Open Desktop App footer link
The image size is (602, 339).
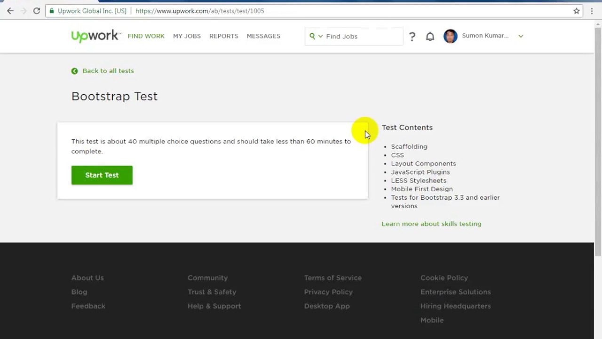(327, 306)
